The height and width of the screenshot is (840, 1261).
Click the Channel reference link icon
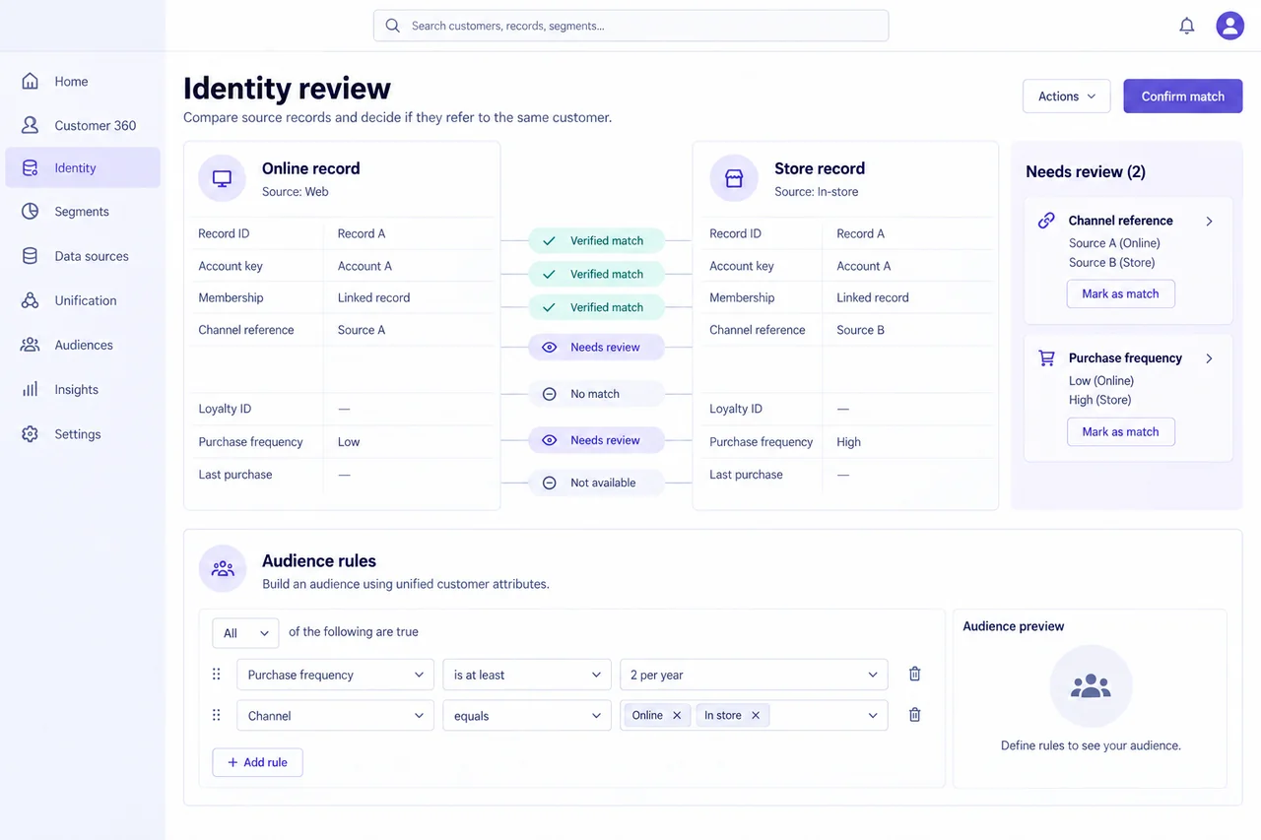(x=1046, y=221)
